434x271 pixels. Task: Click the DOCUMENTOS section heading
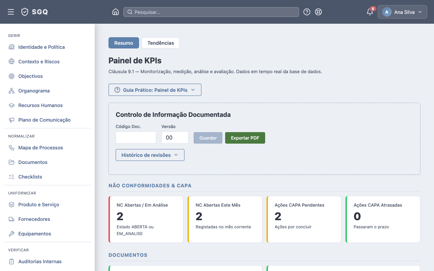point(128,255)
